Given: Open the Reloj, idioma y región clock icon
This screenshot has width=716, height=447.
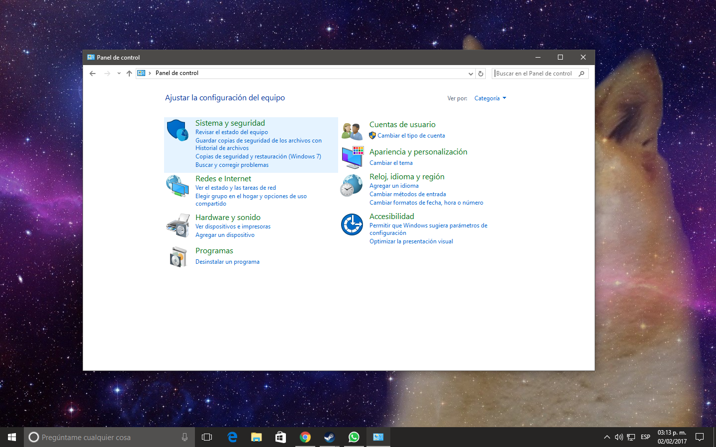Looking at the screenshot, I should tap(352, 186).
